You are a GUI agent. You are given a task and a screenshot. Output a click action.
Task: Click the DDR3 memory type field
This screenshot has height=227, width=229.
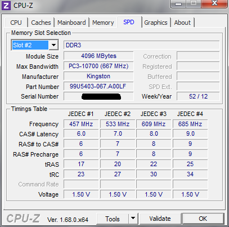coord(141,45)
